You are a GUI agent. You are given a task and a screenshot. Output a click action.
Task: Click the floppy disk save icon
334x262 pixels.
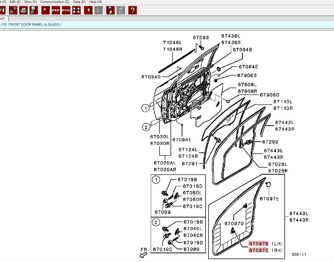tap(110, 10)
